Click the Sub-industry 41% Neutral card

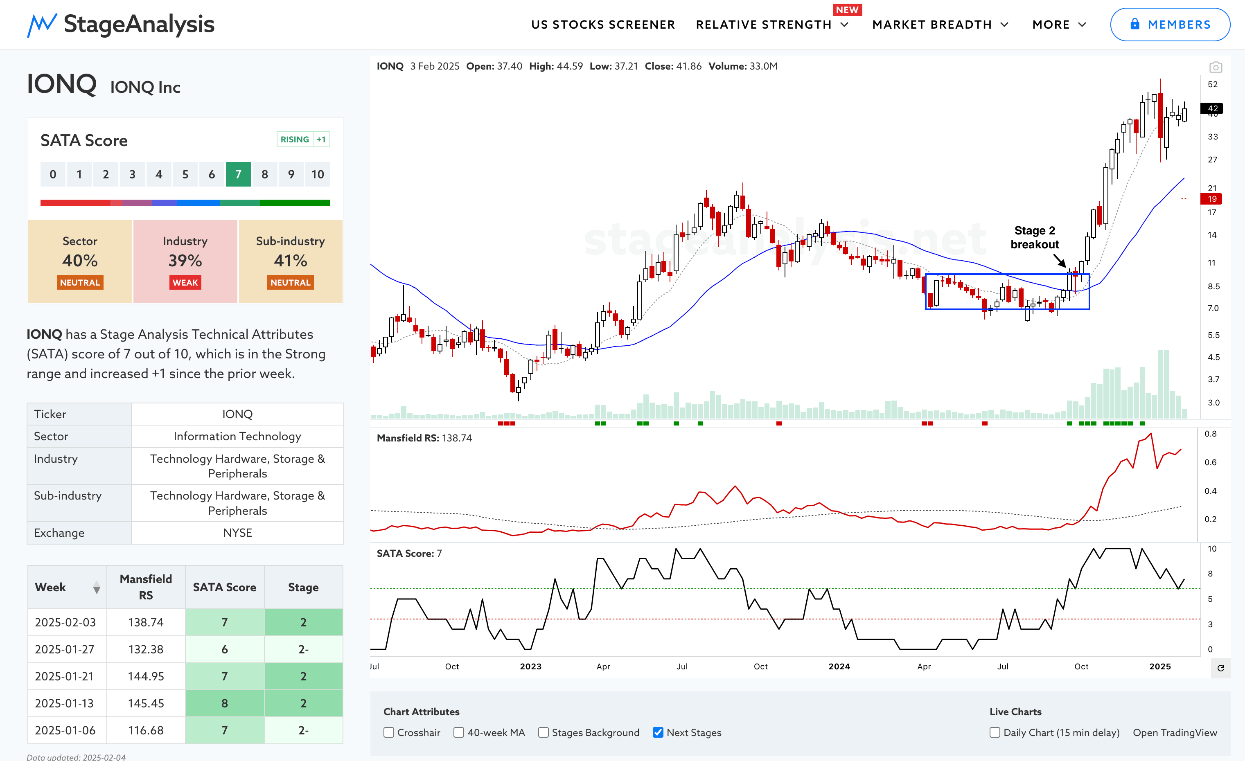click(x=291, y=261)
